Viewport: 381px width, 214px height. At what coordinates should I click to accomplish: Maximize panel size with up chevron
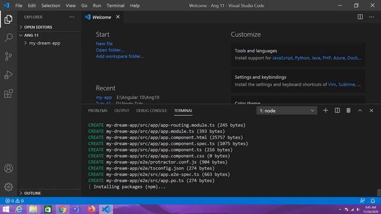pos(360,111)
